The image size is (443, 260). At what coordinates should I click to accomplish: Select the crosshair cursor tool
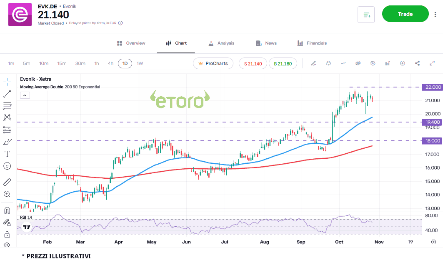[8, 82]
